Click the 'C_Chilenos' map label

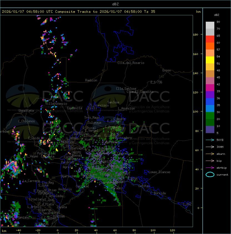(26, 121)
